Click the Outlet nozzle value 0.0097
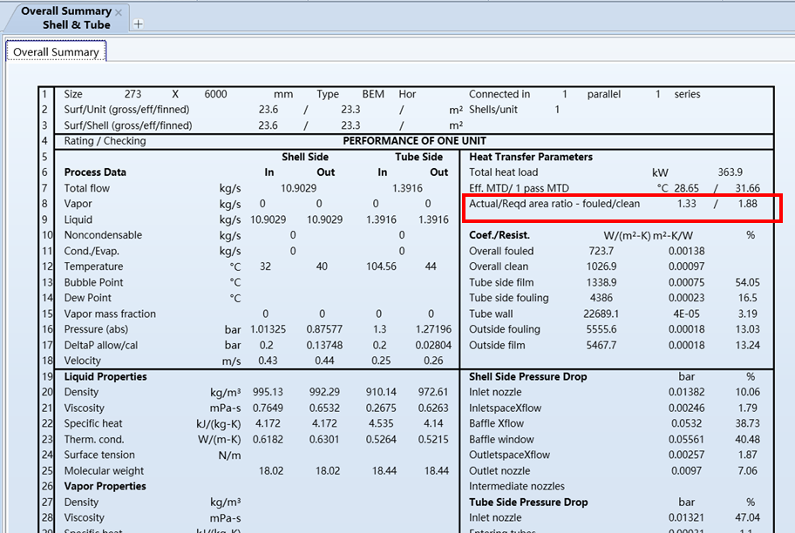Viewport: 795px width, 533px height. coord(687,470)
